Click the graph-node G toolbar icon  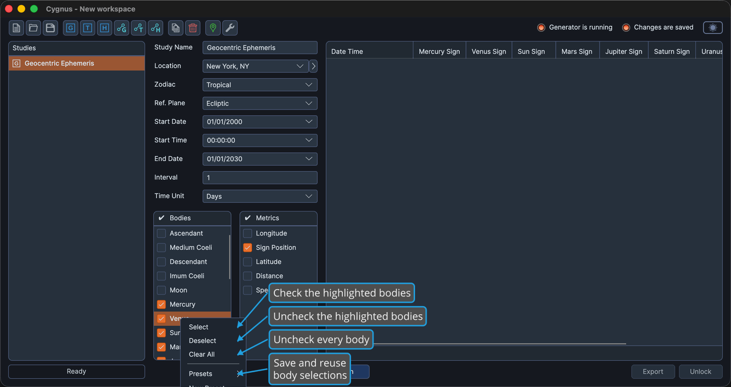(122, 28)
